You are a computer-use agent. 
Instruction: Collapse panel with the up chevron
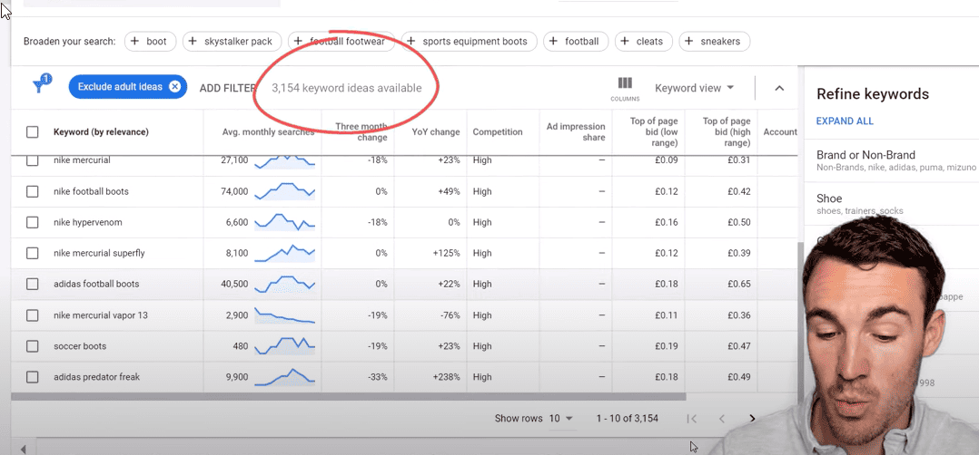[x=779, y=88]
